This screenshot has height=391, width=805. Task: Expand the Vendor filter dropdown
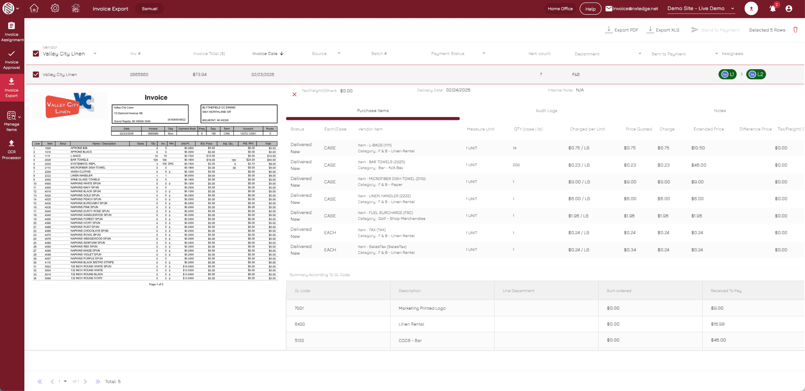(x=95, y=53)
